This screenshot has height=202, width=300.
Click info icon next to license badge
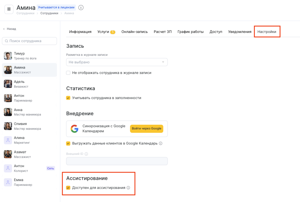[x=81, y=8]
